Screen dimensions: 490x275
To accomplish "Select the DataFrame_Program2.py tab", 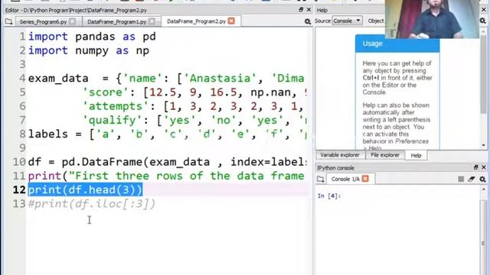I will 196,21.
